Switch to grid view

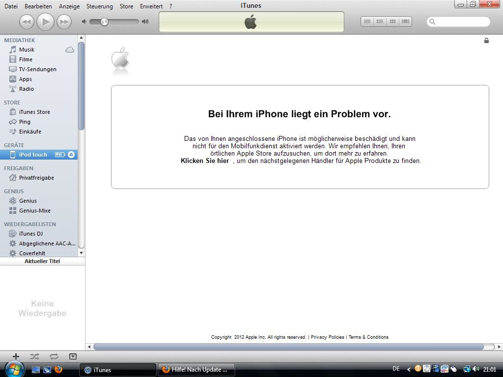tap(392, 22)
